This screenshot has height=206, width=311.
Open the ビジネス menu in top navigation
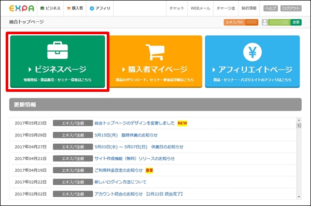pos(50,8)
